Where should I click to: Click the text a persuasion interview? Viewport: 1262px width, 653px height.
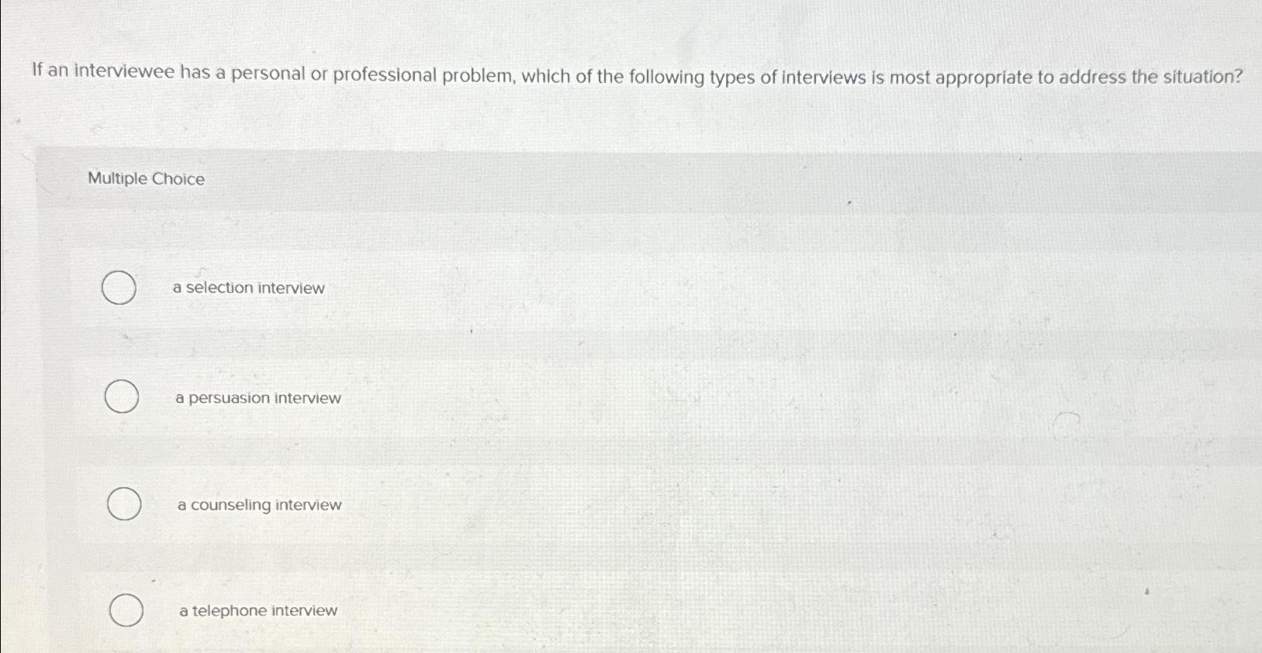(x=257, y=398)
